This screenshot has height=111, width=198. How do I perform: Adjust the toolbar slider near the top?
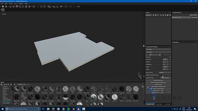click(x=71, y=6)
